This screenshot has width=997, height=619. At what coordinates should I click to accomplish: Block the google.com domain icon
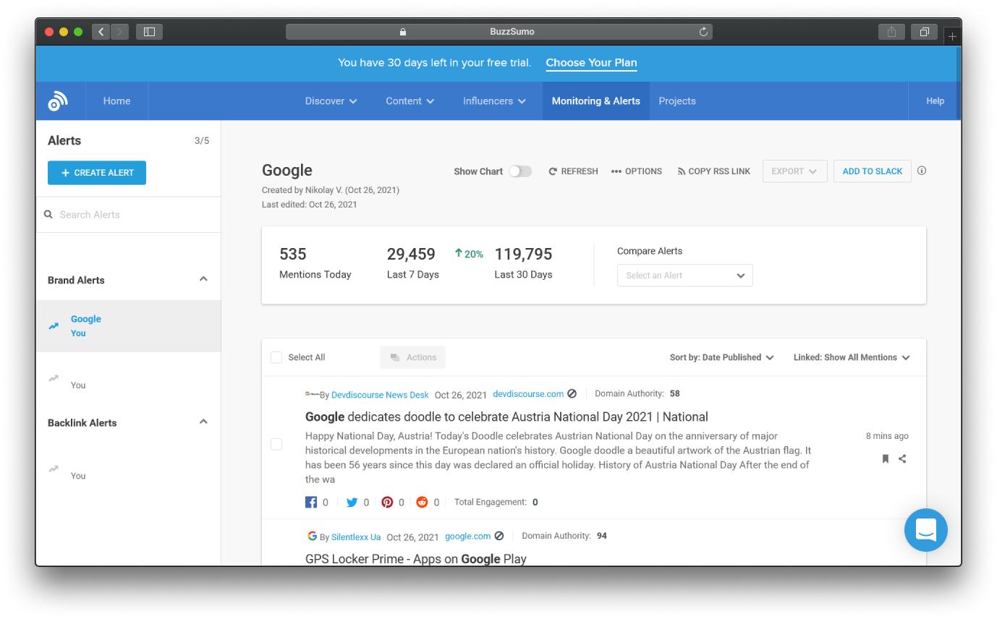click(499, 537)
